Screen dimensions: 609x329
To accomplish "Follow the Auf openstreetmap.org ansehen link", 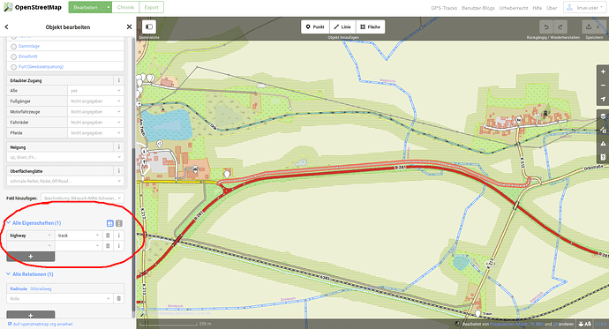I will click(41, 324).
